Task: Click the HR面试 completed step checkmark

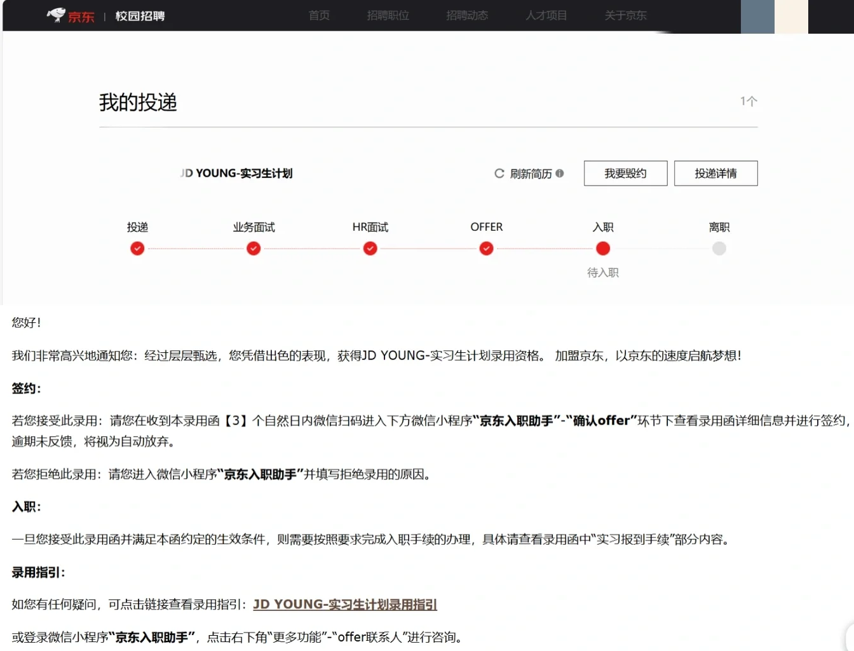Action: coord(370,249)
